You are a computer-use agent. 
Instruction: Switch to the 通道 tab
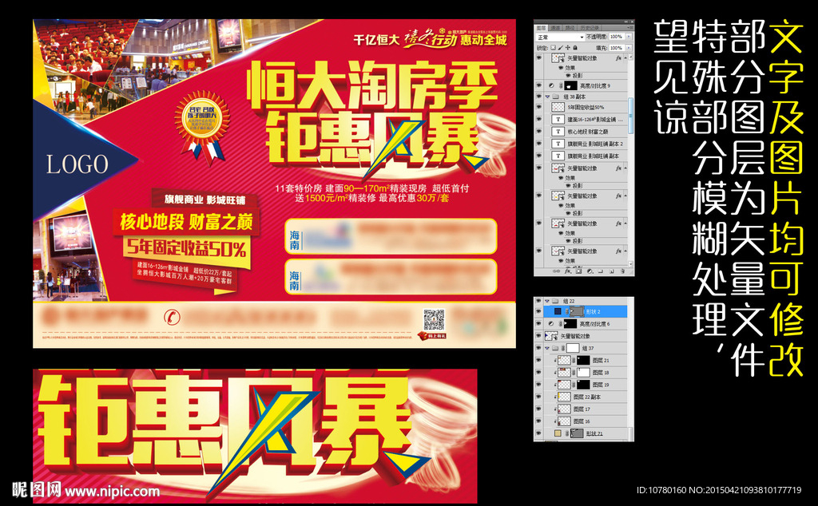(556, 28)
